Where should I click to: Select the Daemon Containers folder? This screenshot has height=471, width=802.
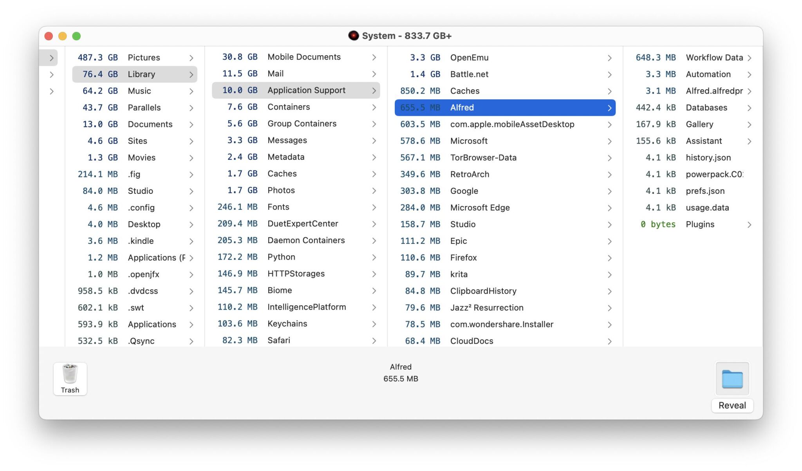pos(296,240)
